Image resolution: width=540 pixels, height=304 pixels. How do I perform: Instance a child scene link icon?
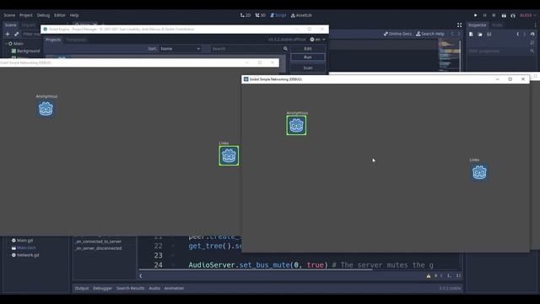[x=16, y=34]
